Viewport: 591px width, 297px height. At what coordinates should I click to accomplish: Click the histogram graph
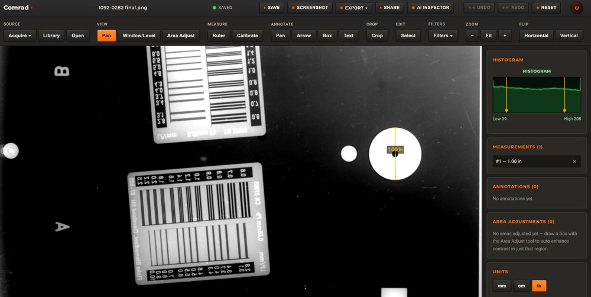point(537,95)
